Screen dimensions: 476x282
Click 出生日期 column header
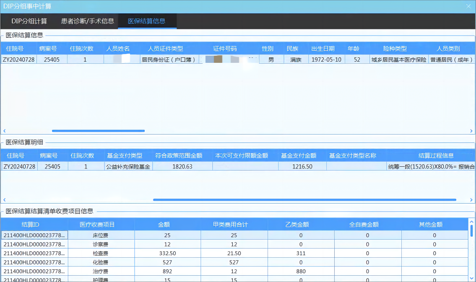(323, 49)
